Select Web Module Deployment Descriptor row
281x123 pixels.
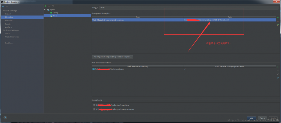(184, 20)
